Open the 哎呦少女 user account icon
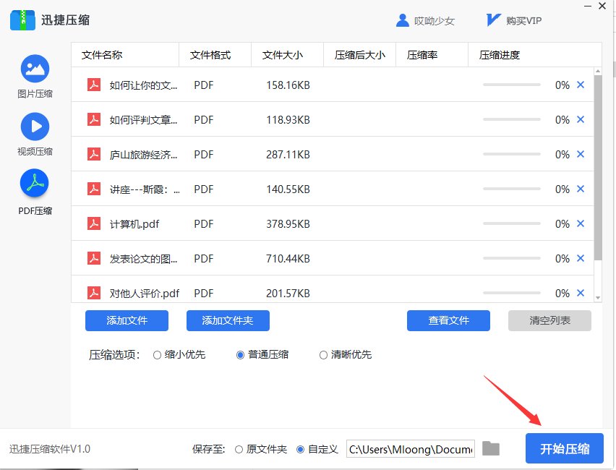 click(403, 20)
